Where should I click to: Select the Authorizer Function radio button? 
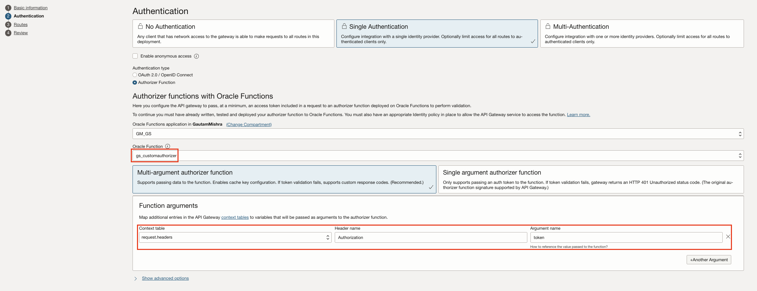135,83
